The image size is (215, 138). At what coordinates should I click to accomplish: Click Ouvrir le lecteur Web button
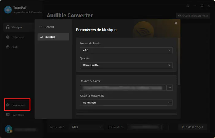coord(193,16)
